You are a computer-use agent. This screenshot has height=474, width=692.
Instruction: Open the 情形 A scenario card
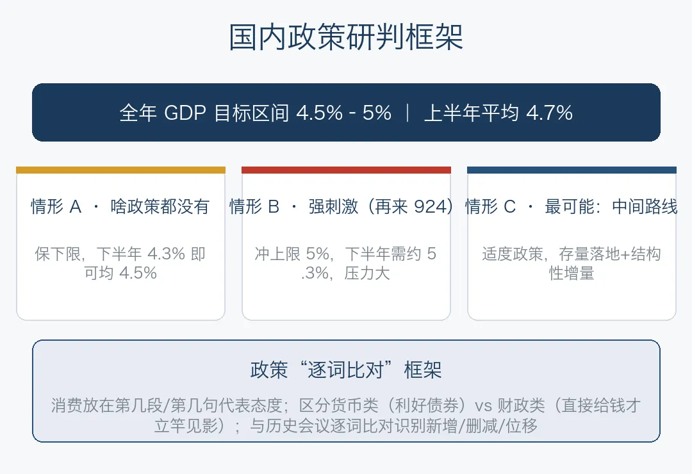(120, 243)
